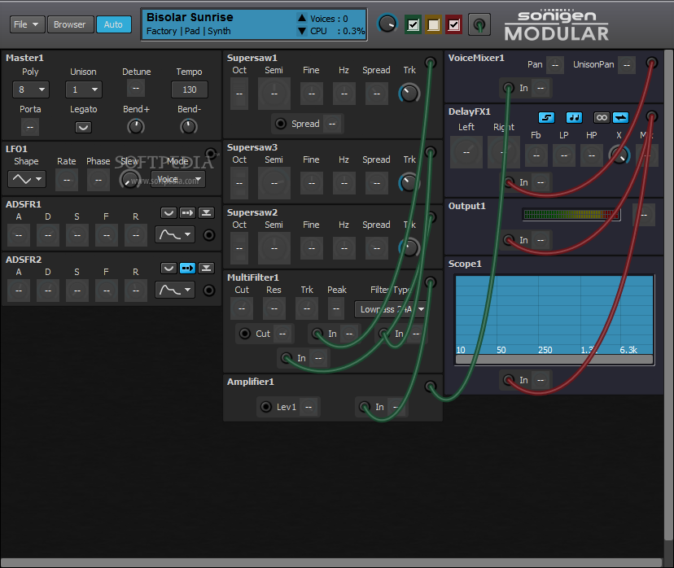Turn the DelayFX1 X knob
Viewport: 674px width, 568px height.
coord(619,155)
